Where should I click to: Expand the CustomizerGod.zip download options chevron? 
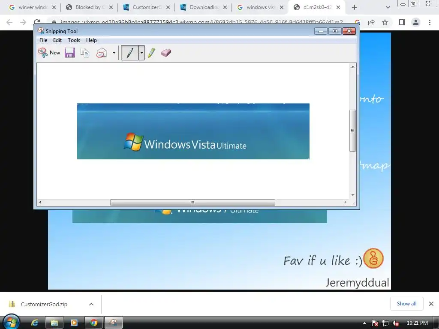click(x=91, y=304)
